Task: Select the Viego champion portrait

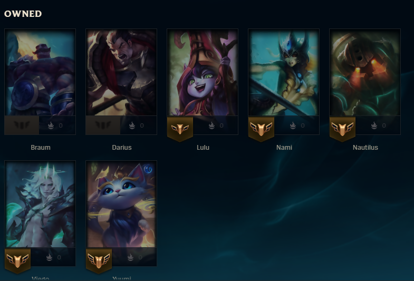Action: tap(40, 204)
